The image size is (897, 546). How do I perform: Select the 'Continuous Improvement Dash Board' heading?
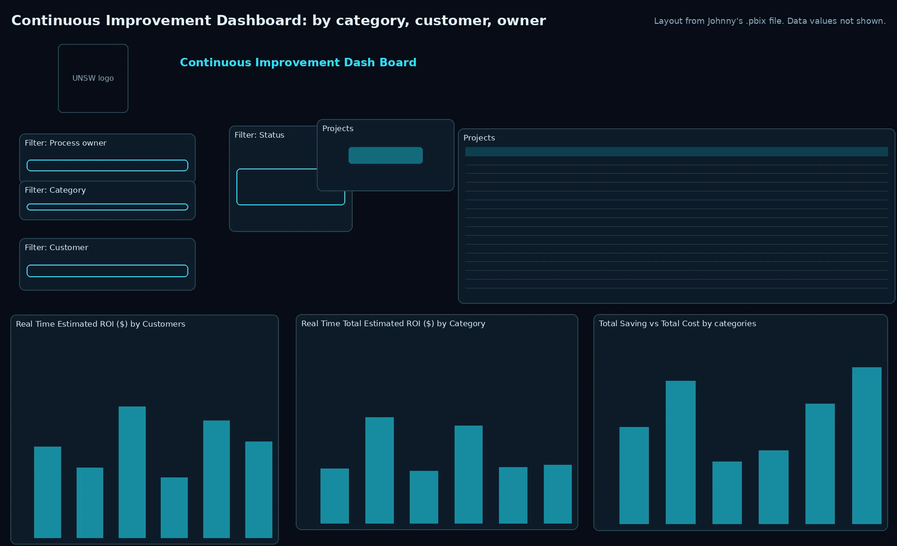298,63
